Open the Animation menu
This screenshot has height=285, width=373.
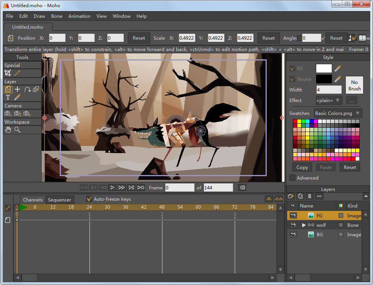(x=79, y=16)
